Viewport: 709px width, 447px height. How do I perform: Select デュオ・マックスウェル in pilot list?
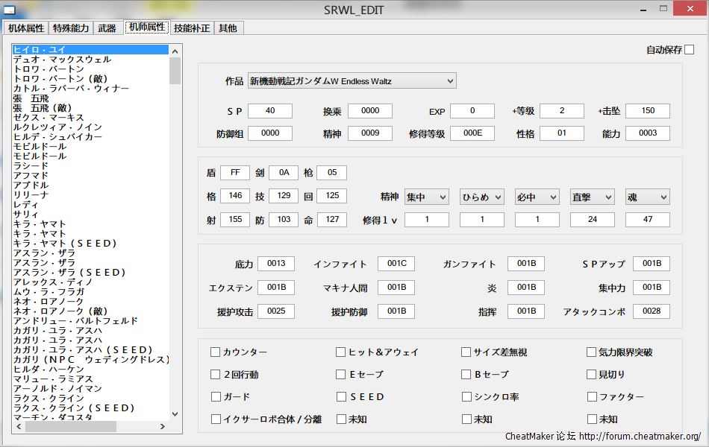click(x=62, y=60)
